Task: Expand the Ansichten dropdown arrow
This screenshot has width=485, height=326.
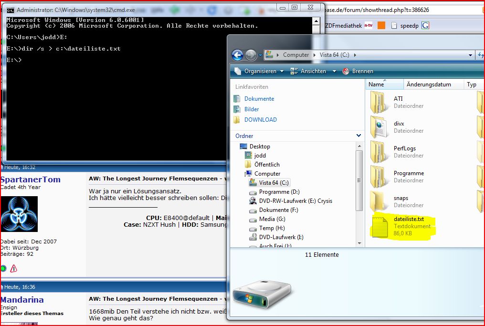Action: tap(334, 71)
